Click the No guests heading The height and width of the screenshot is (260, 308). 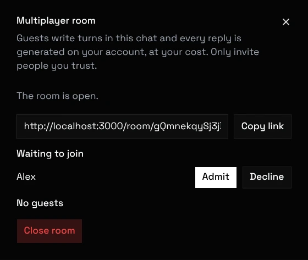(x=40, y=203)
